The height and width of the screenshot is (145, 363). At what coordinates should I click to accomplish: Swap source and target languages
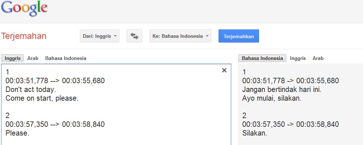[134, 36]
